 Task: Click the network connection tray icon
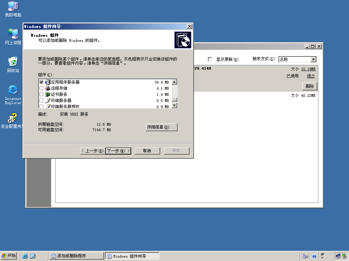coord(338,256)
